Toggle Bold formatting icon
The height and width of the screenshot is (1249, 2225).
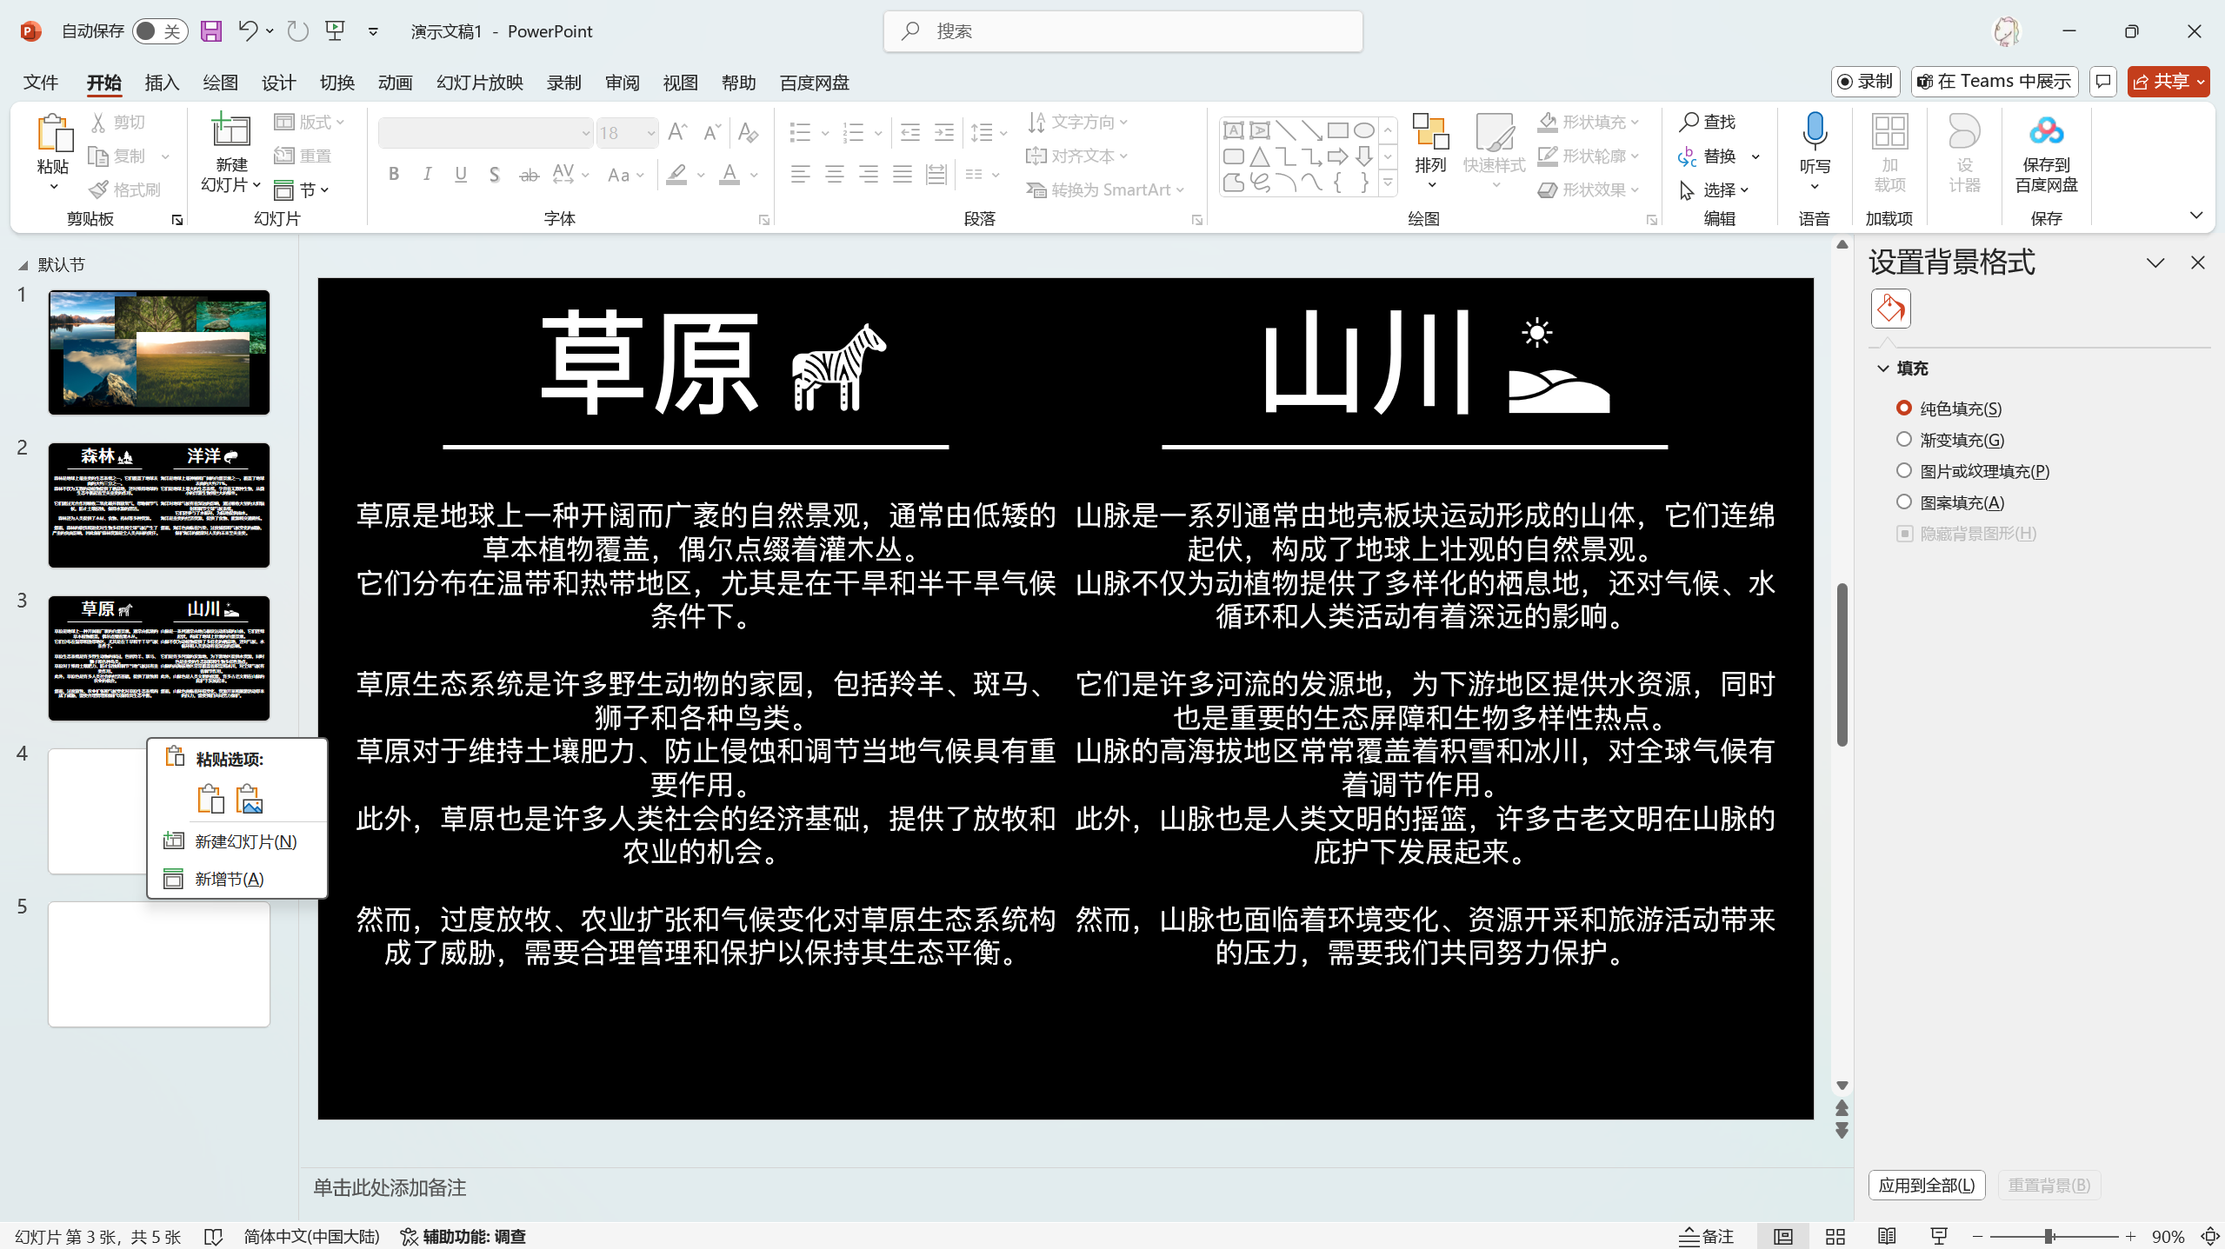pos(394,174)
